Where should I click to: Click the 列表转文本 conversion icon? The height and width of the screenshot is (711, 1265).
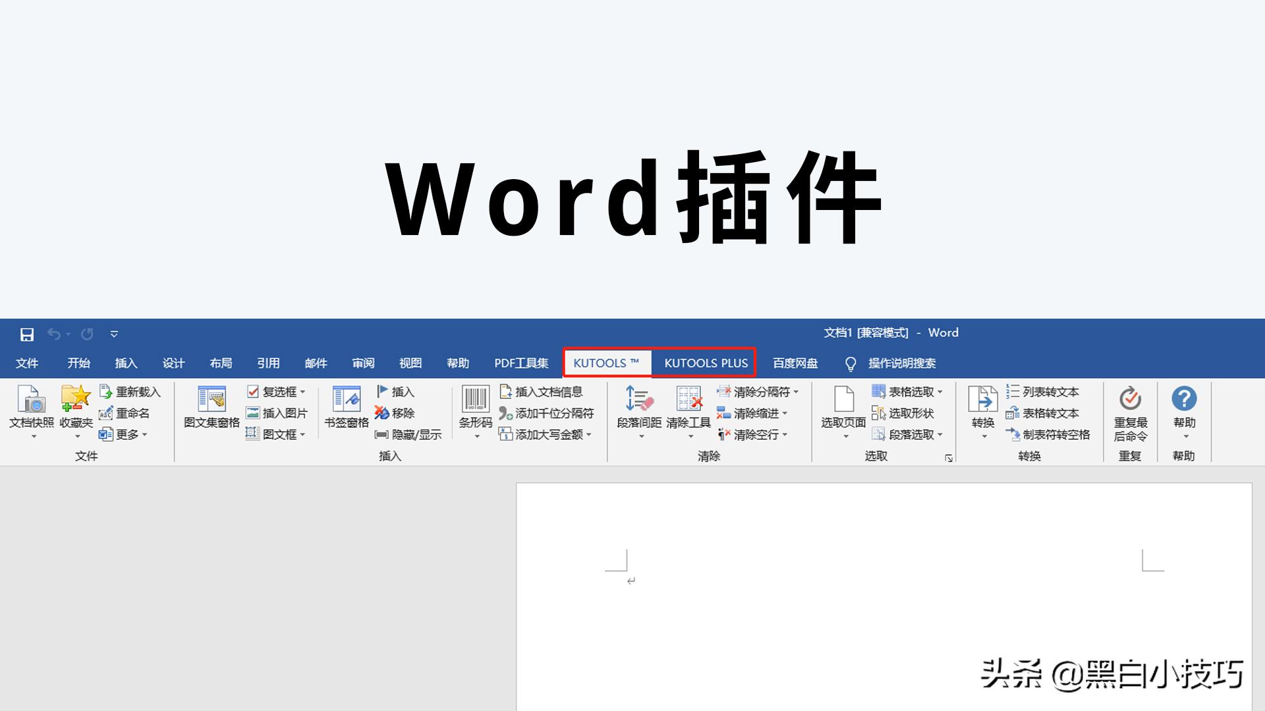(1043, 391)
